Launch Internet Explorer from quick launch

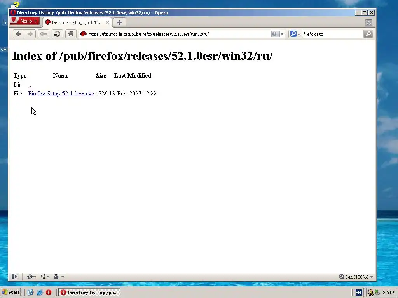point(40,293)
